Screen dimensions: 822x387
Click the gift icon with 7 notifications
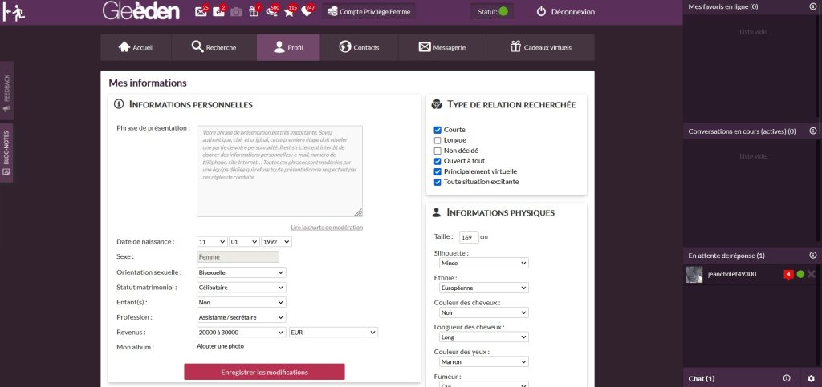tap(254, 12)
